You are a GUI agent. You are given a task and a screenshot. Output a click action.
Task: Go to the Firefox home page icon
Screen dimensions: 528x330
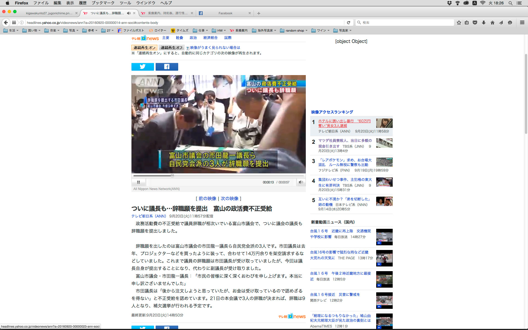(x=492, y=23)
